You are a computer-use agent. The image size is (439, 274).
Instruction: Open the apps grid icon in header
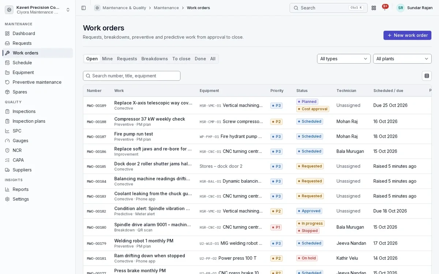[374, 8]
